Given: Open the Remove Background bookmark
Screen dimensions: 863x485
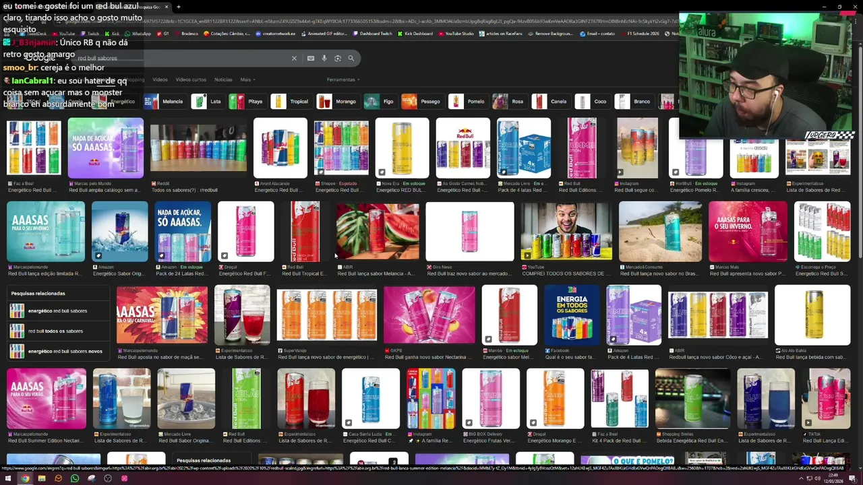Looking at the screenshot, I should pyautogui.click(x=551, y=34).
